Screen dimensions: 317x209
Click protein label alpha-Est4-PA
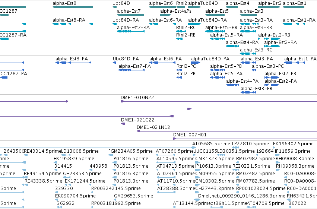point(242,81)
